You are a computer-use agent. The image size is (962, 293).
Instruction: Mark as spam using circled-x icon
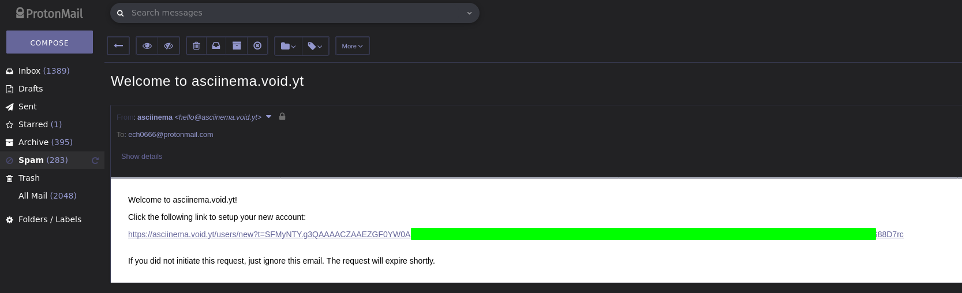(257, 46)
